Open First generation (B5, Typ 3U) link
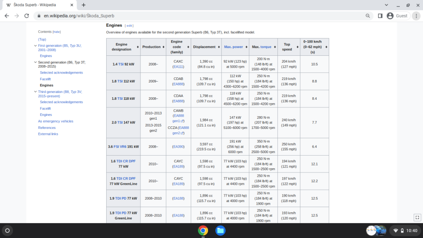The width and height of the screenshot is (423, 238). tap(60, 48)
